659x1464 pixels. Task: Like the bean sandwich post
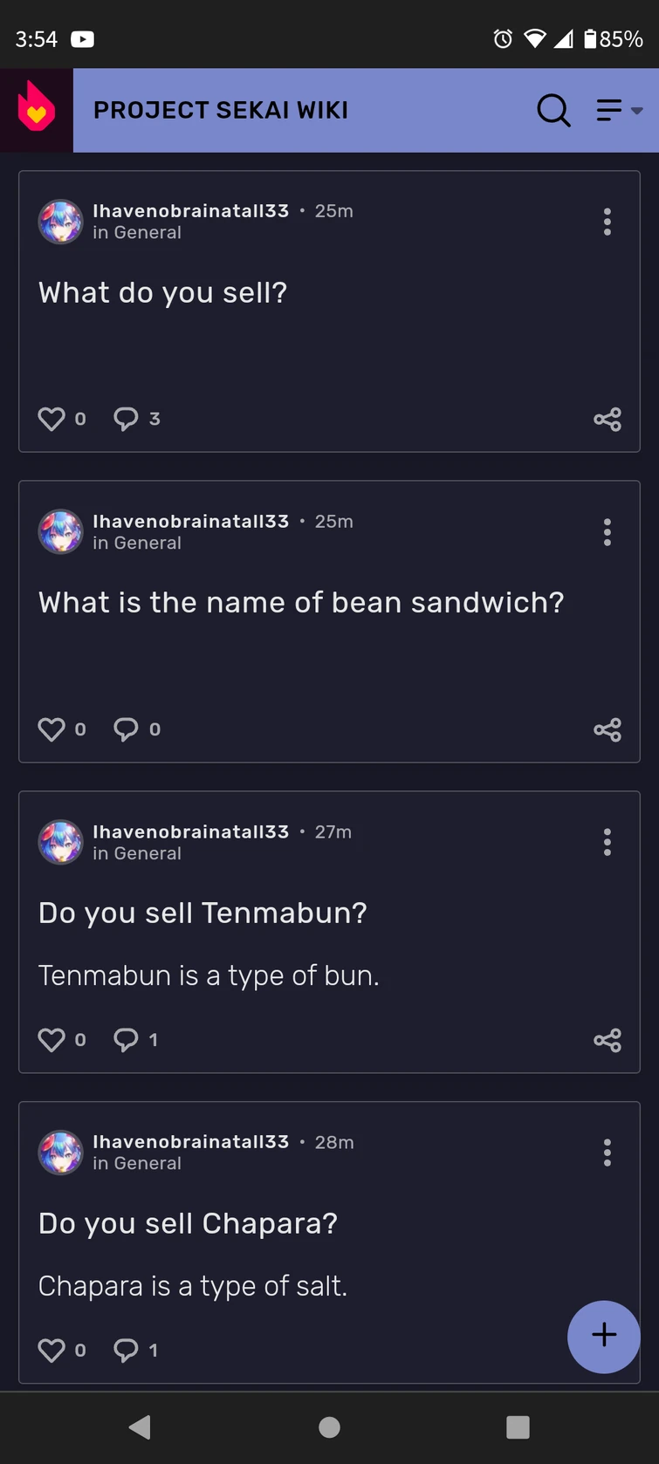[52, 729]
